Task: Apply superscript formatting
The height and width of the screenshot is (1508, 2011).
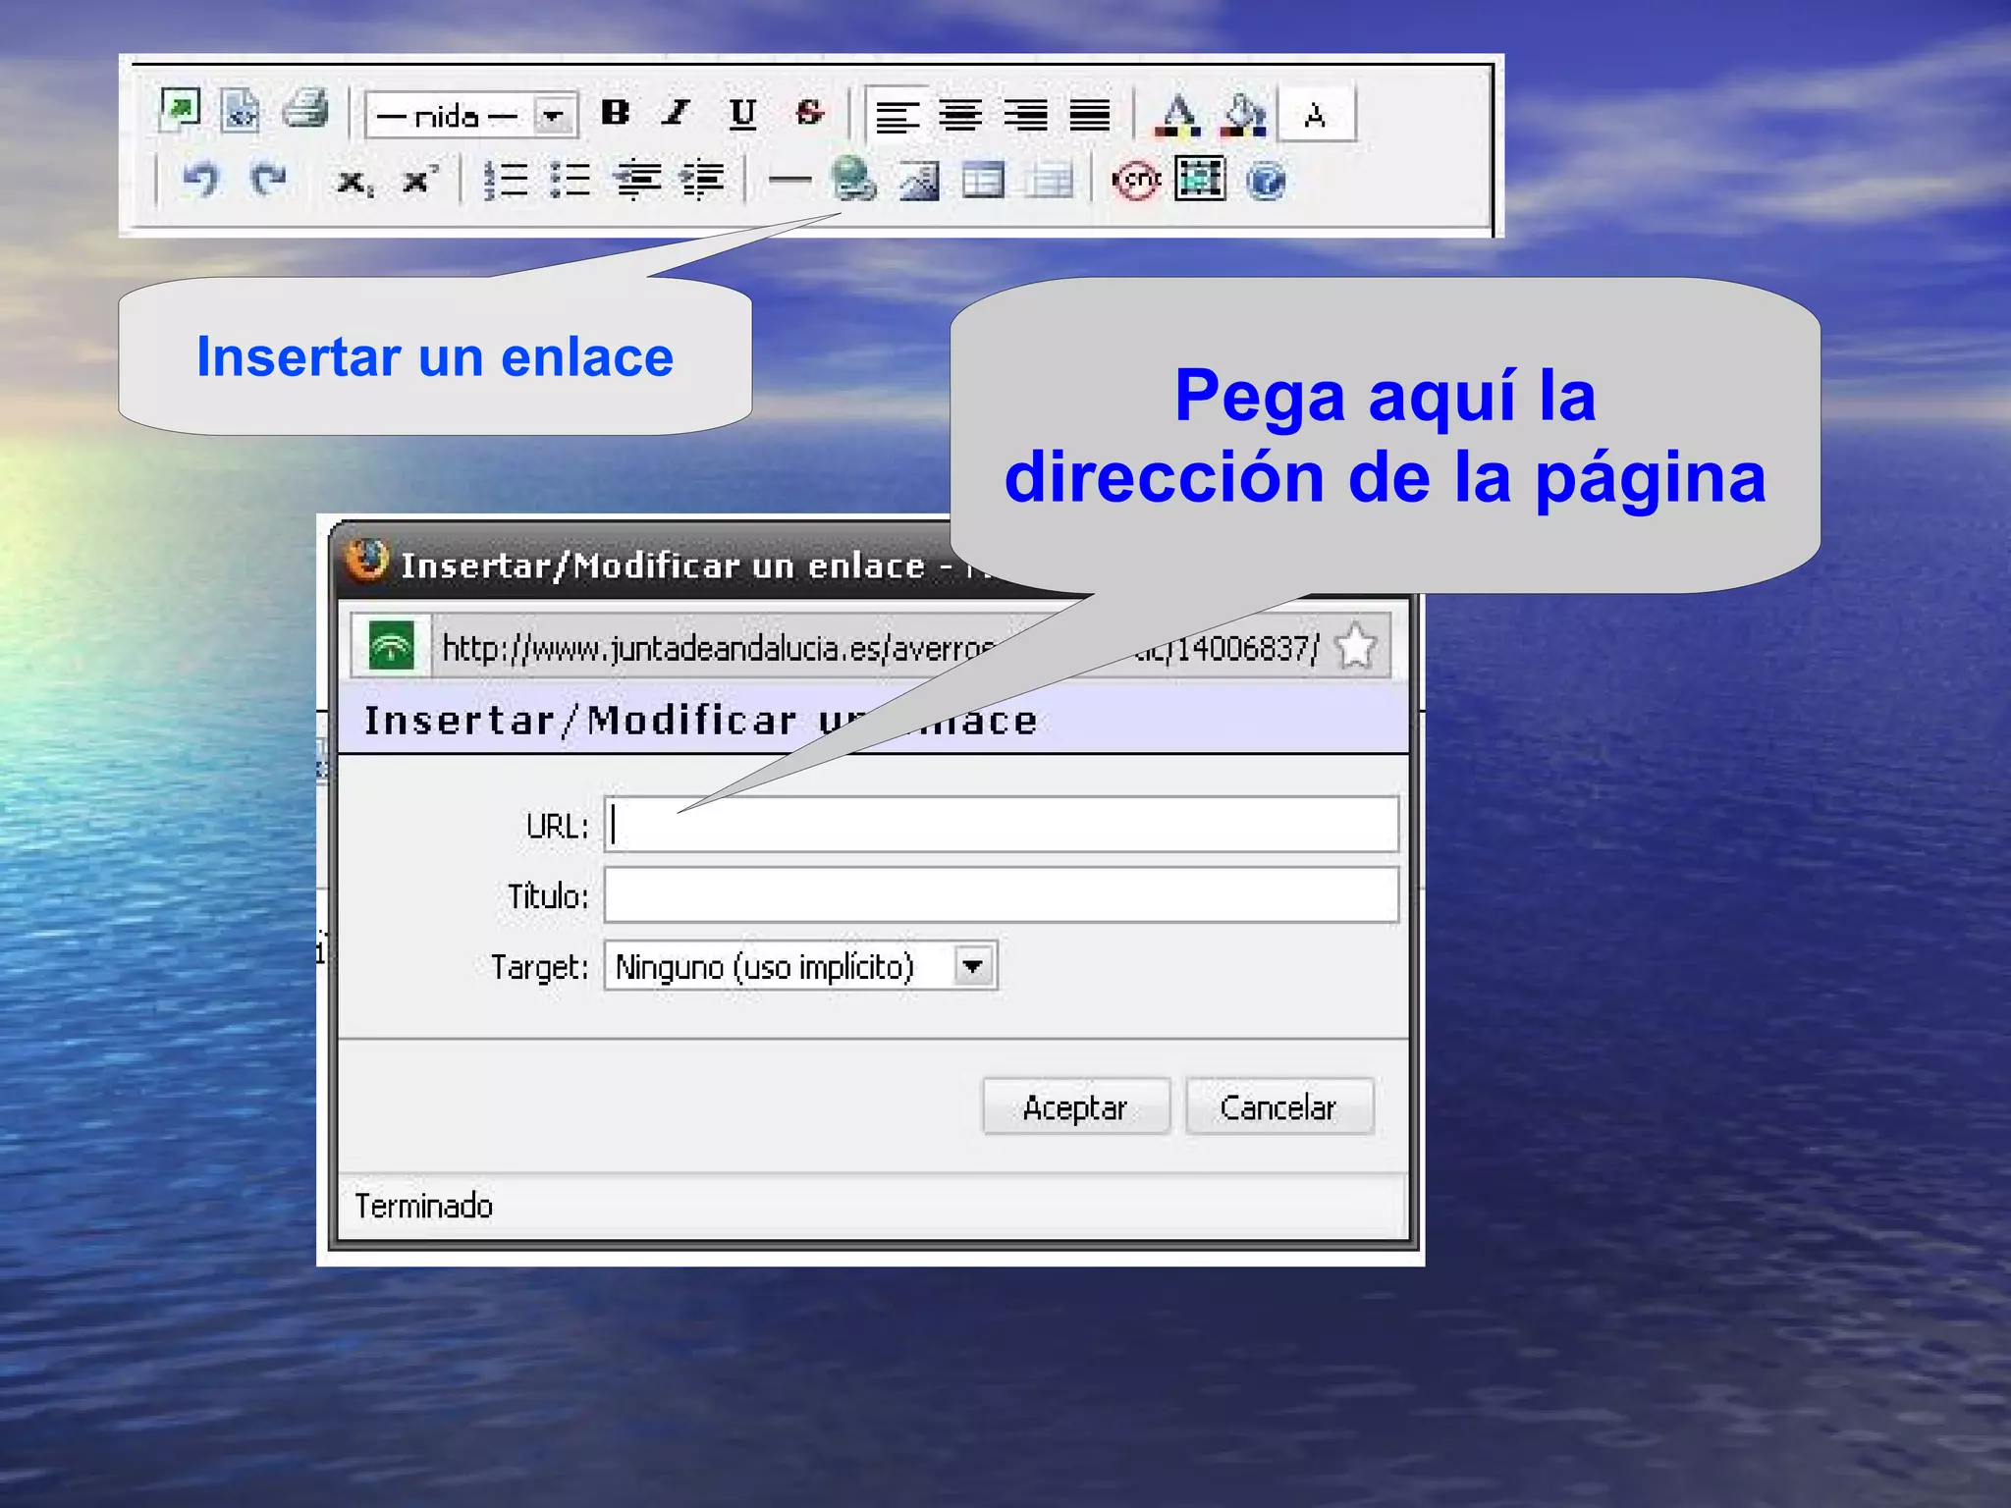Action: point(419,181)
